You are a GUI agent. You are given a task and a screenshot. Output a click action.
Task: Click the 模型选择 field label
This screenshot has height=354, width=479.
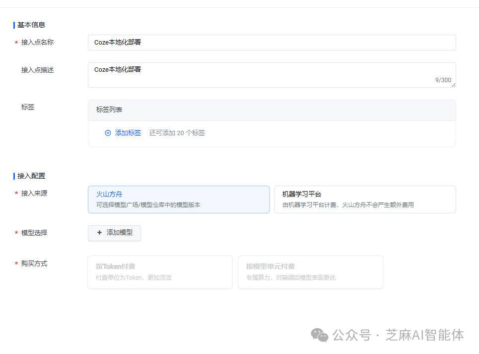[34, 233]
